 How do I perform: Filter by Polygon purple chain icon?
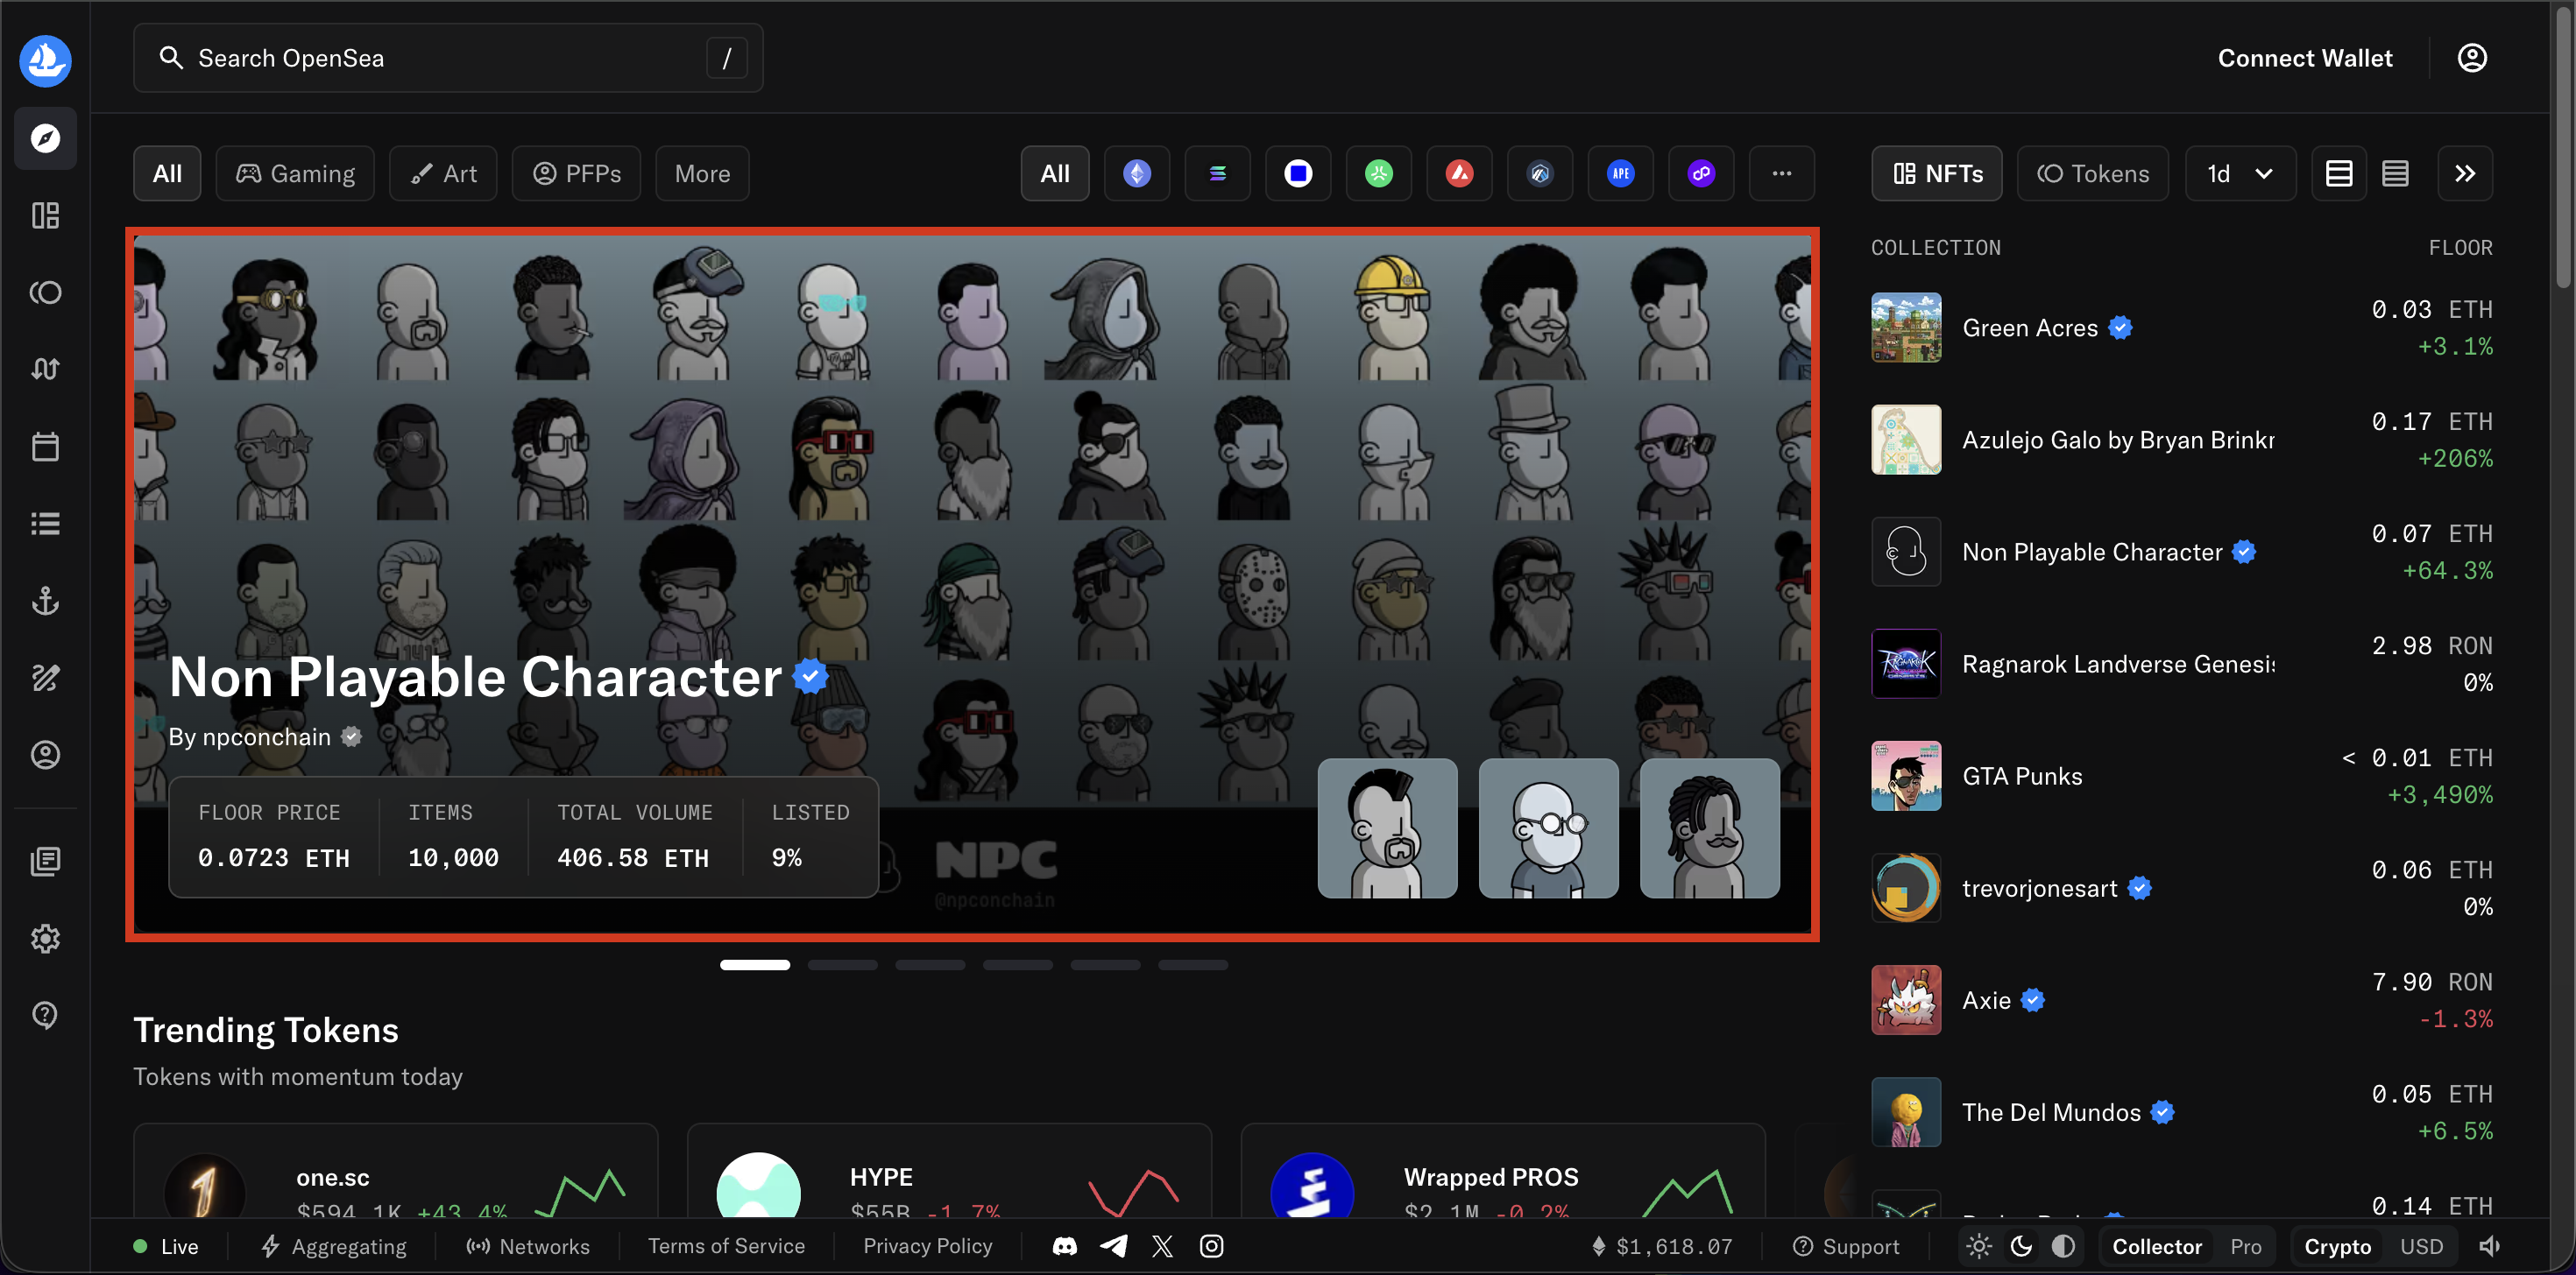coord(1701,174)
